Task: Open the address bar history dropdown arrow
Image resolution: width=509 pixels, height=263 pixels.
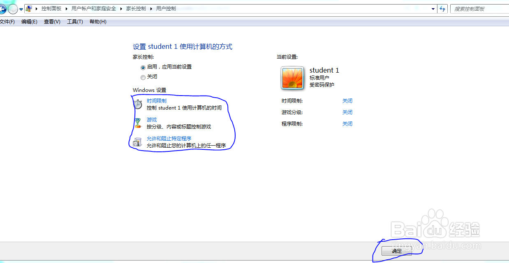Action: [433, 9]
